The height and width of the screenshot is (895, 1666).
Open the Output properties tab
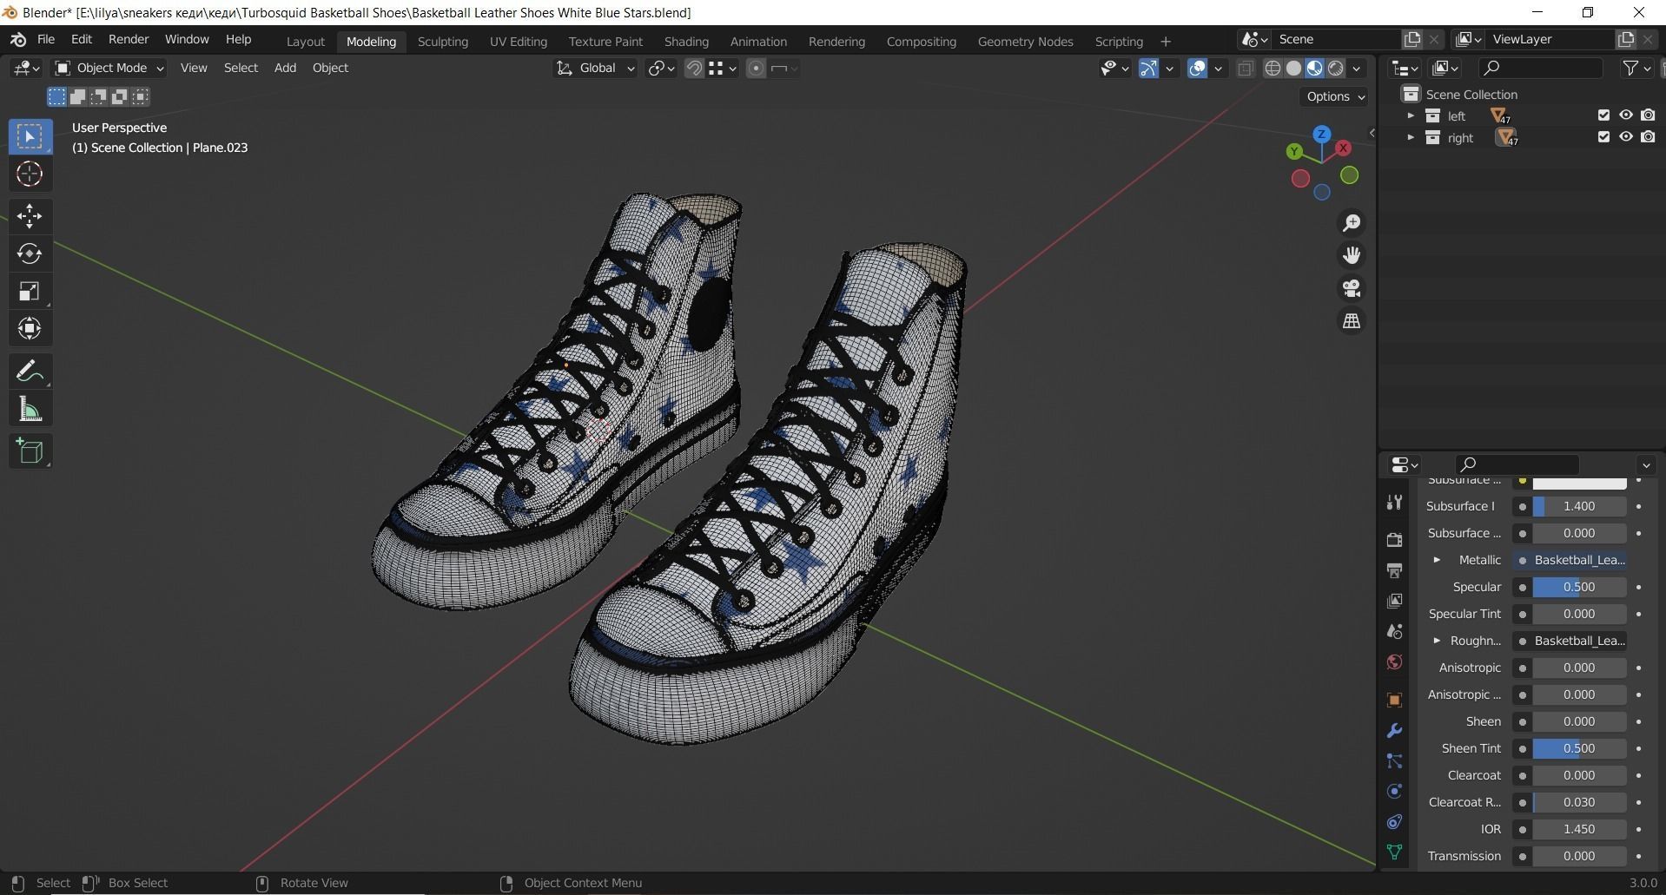coord(1395,570)
